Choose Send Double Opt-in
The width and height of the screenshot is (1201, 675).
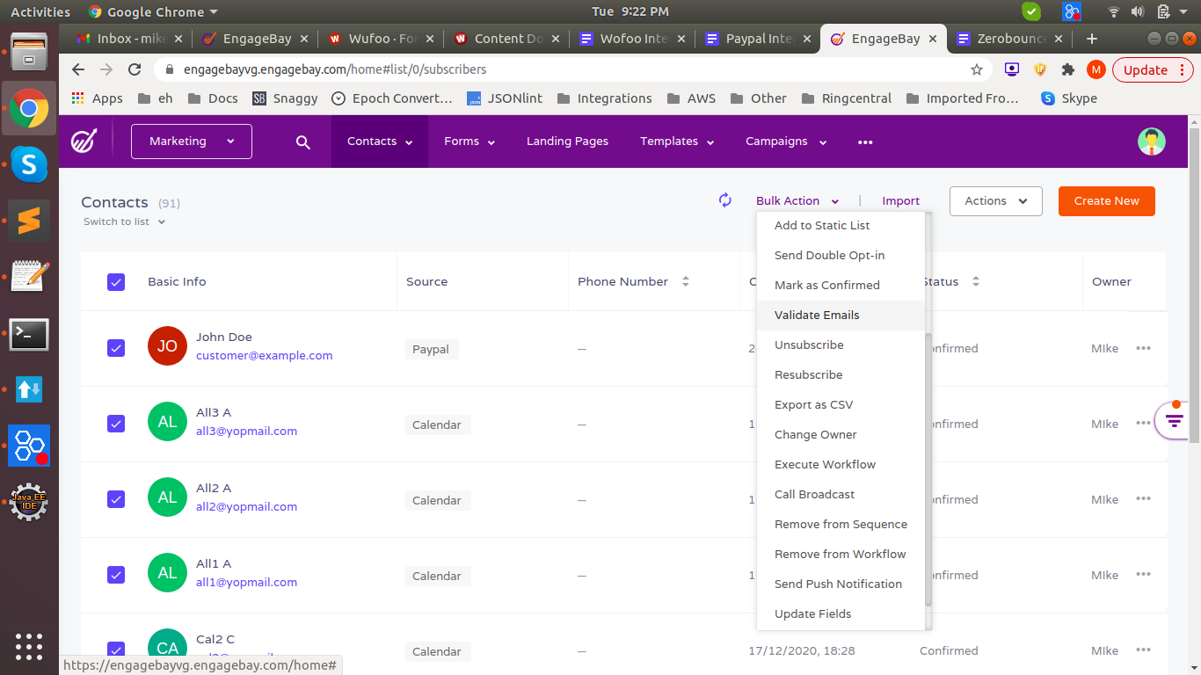point(841,256)
